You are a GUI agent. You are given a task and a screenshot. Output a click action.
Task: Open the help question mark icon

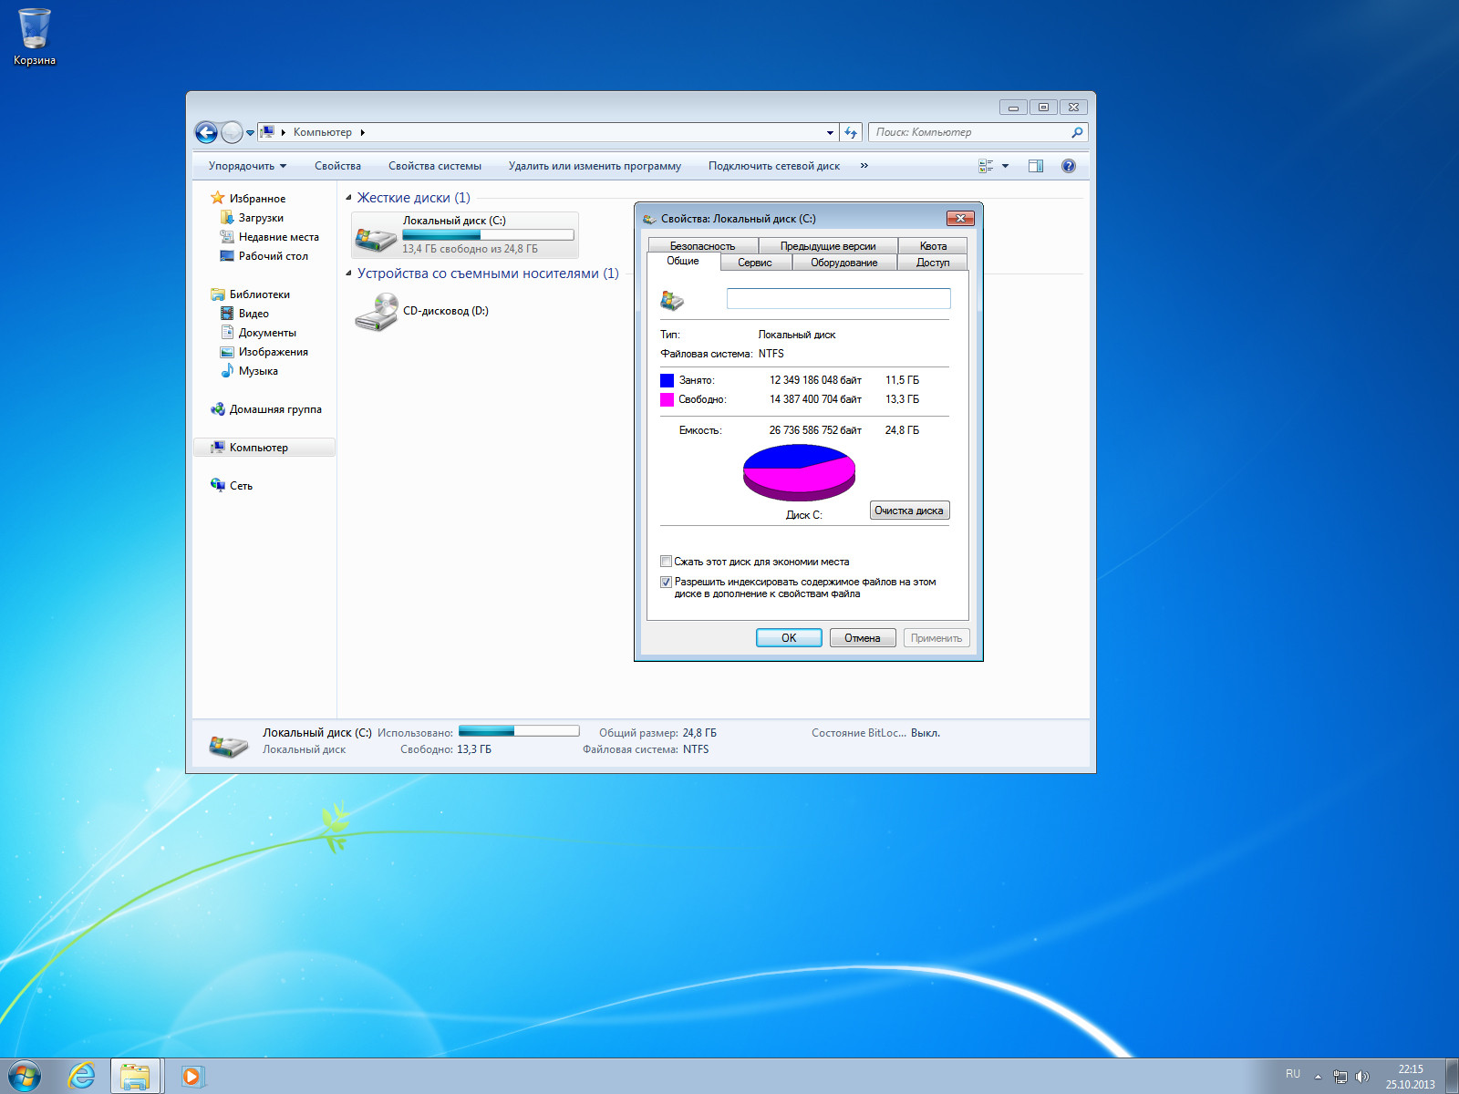point(1068,166)
